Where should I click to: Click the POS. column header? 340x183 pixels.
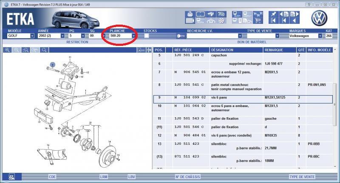[x=159, y=50]
